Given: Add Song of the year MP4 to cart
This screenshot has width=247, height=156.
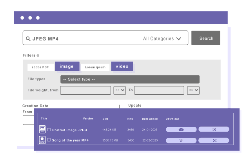Looking at the screenshot, I should point(181,141).
